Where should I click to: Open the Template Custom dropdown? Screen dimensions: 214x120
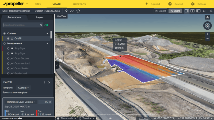point(23,88)
